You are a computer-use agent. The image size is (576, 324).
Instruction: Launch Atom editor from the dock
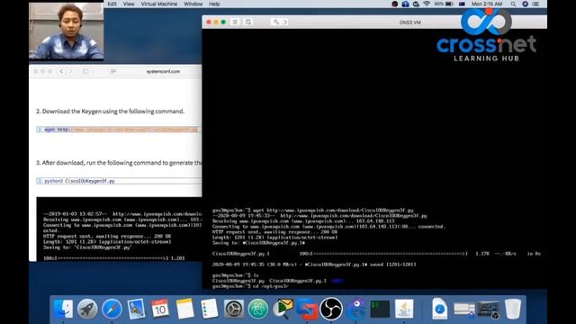(x=258, y=309)
